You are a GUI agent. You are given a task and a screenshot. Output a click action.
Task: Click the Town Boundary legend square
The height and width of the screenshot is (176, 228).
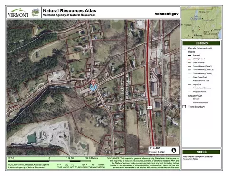(184, 107)
